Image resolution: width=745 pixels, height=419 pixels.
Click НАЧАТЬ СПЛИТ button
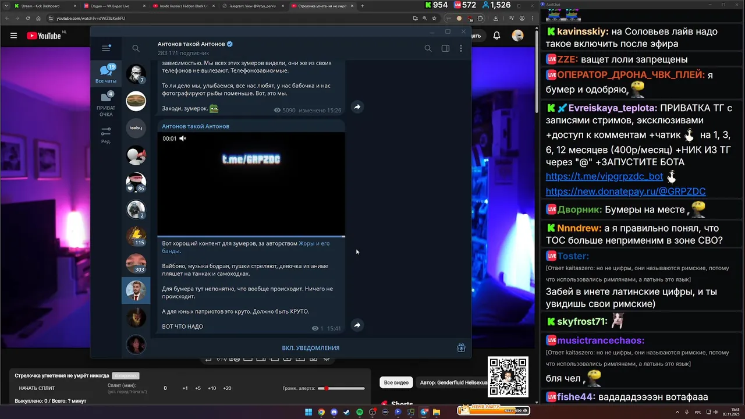pos(37,388)
